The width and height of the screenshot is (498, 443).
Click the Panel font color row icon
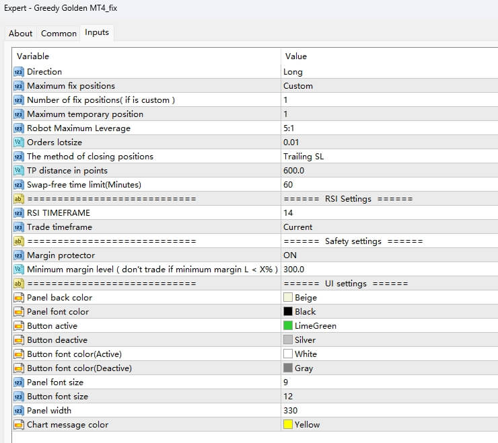tap(19, 312)
